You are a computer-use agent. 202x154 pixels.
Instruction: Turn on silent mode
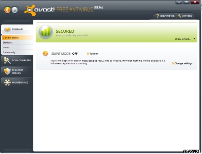(x=93, y=54)
